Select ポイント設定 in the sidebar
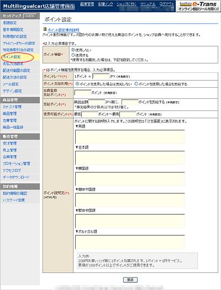Image resolution: width=221 pixels, height=290 pixels. coord(12,57)
